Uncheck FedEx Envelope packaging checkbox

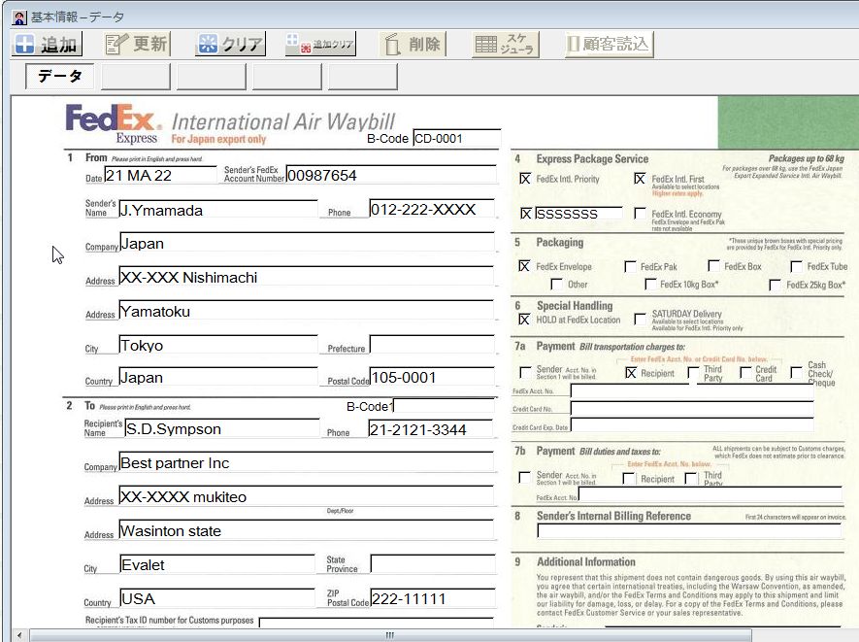pyautogui.click(x=524, y=266)
